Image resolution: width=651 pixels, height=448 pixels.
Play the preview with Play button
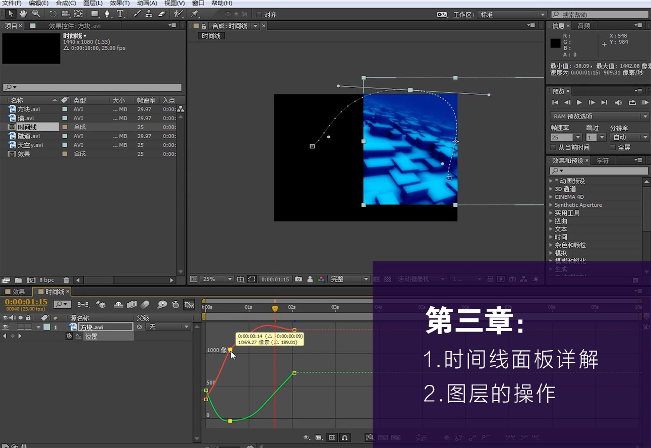[x=579, y=103]
